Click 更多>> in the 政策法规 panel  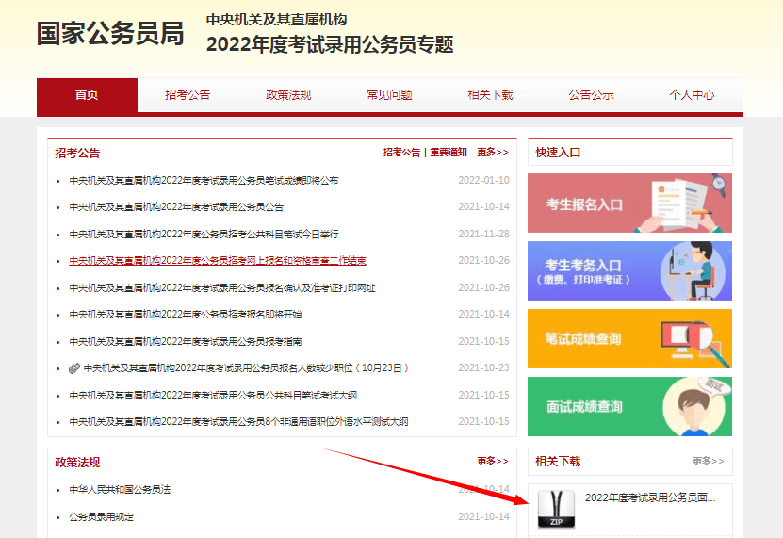pos(493,461)
